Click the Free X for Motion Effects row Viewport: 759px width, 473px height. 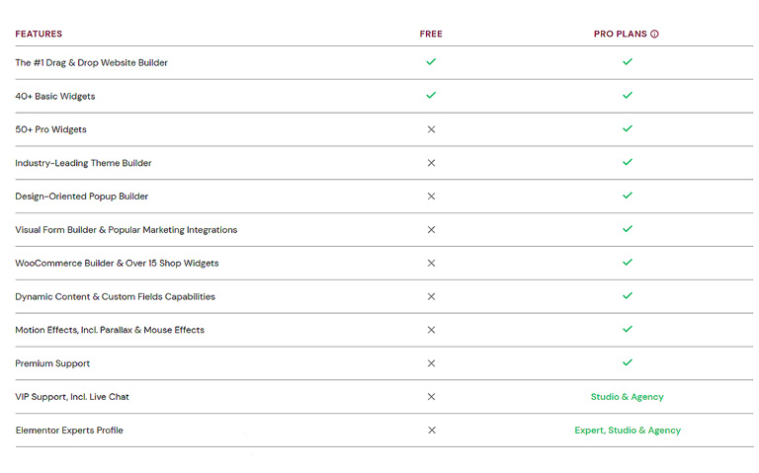coord(431,330)
